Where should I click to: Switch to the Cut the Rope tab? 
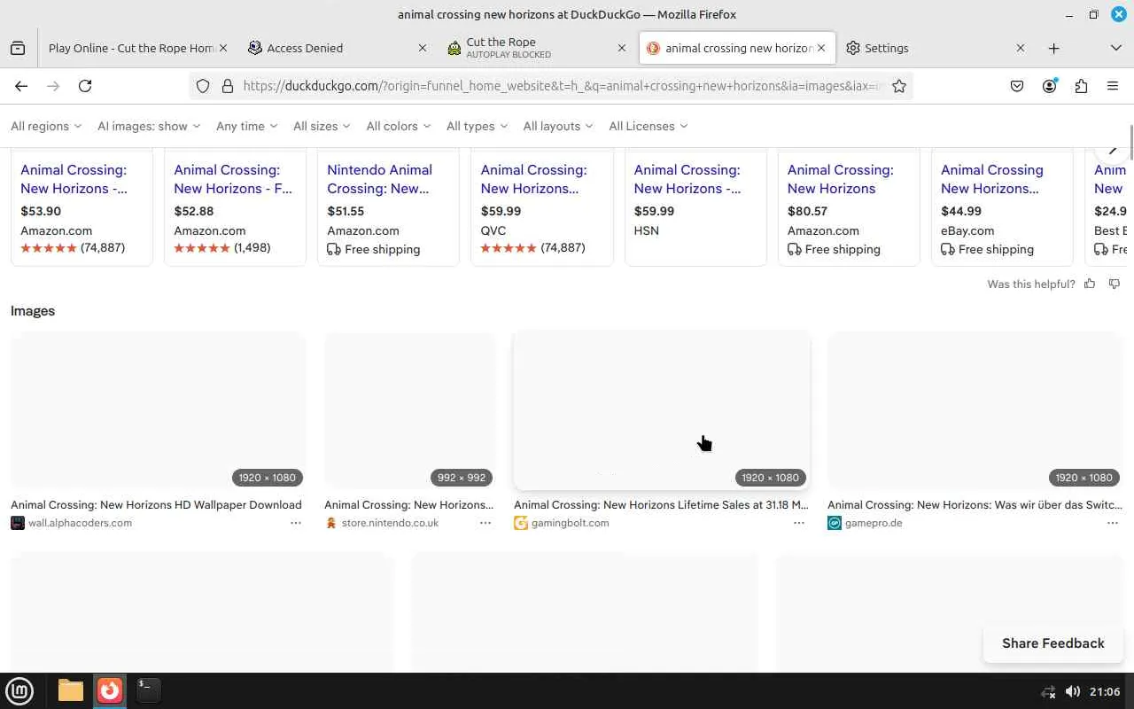[538, 48]
